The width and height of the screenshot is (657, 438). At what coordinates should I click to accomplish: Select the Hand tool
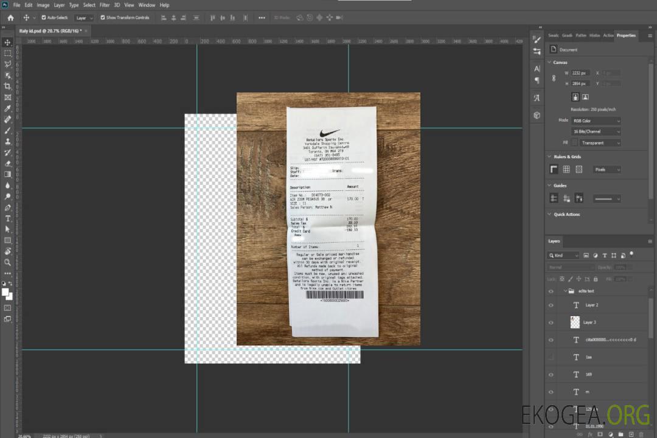click(7, 251)
